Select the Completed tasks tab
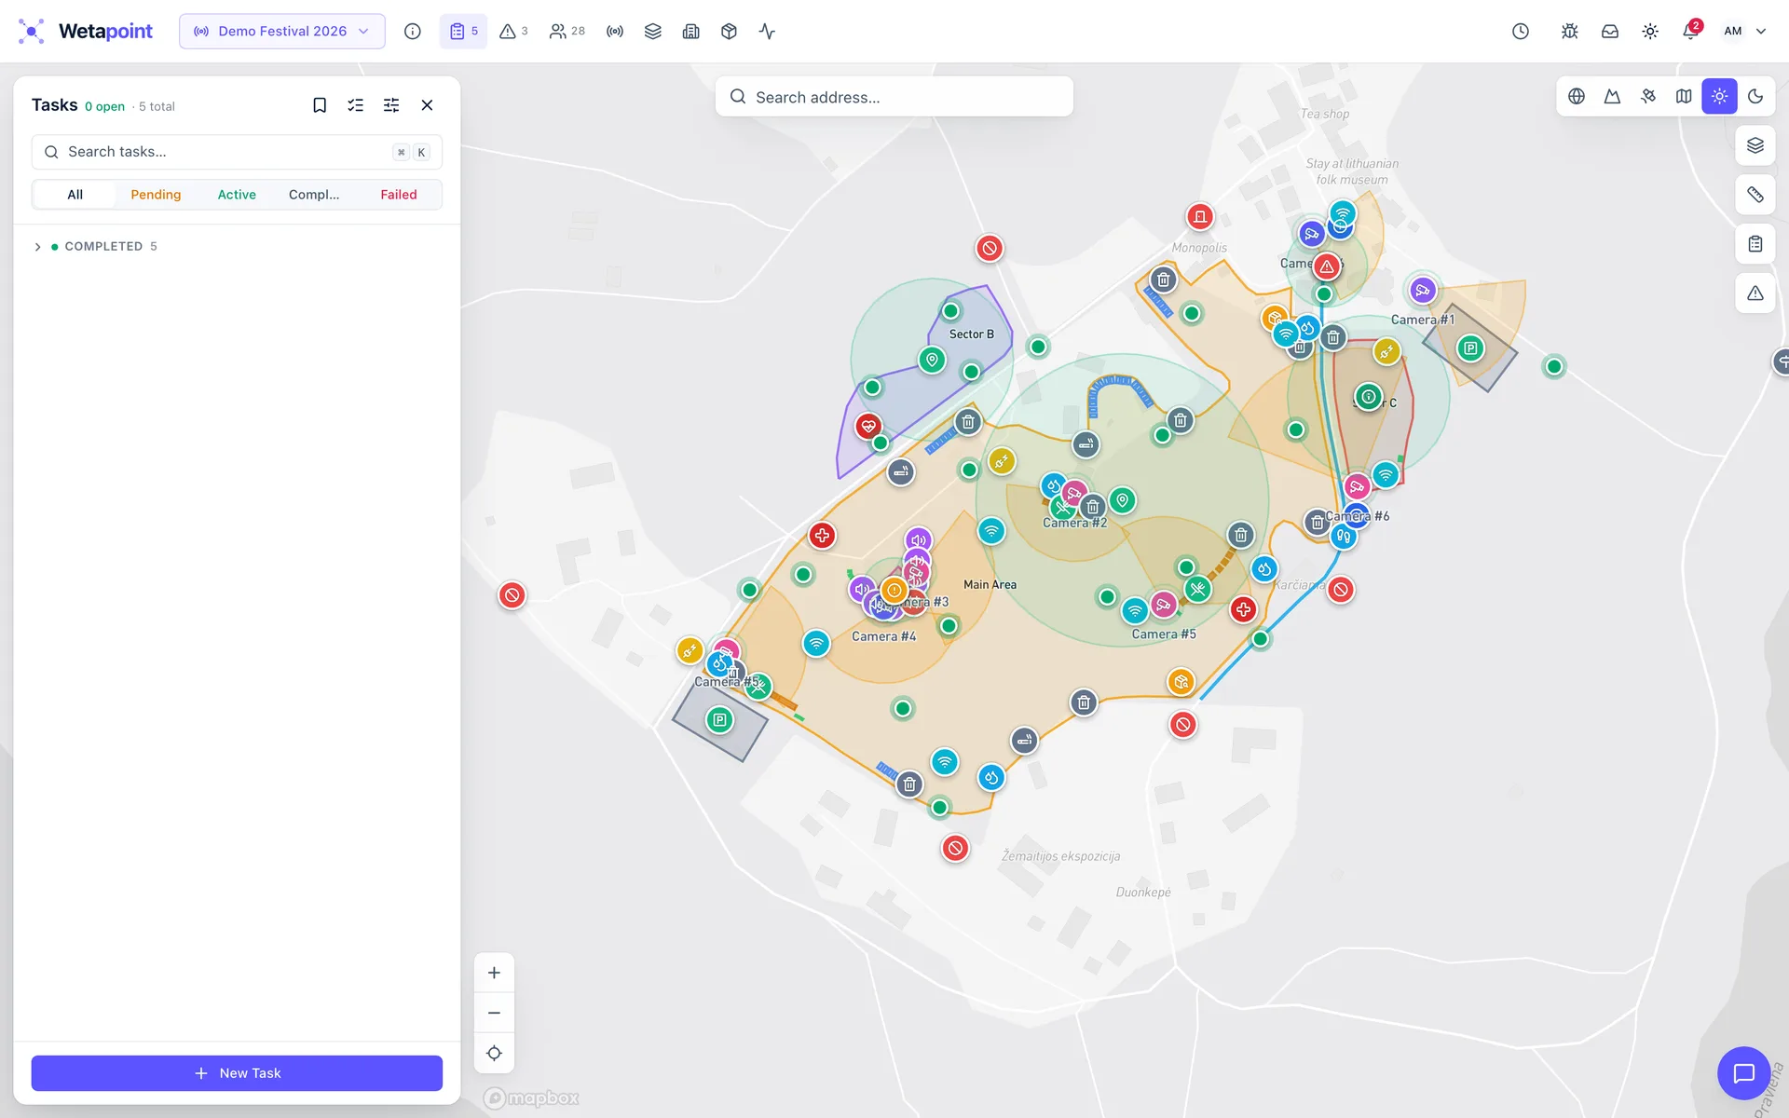The height and width of the screenshot is (1118, 1789). coord(314,195)
